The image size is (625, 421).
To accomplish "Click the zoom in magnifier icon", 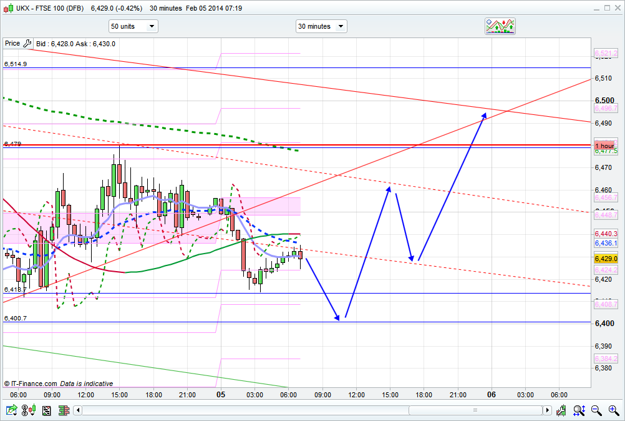I will pyautogui.click(x=613, y=410).
